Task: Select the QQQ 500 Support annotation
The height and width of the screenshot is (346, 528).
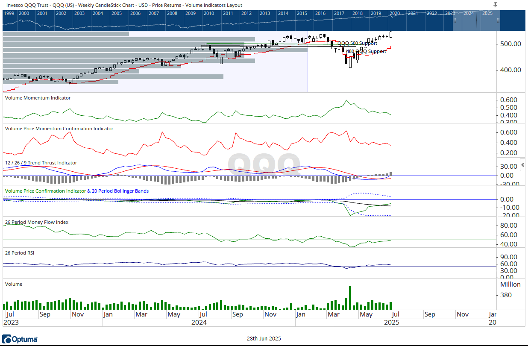Action: (358, 43)
